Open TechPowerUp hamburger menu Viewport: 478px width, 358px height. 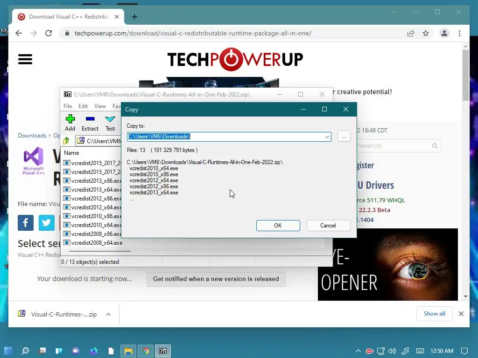tap(25, 59)
